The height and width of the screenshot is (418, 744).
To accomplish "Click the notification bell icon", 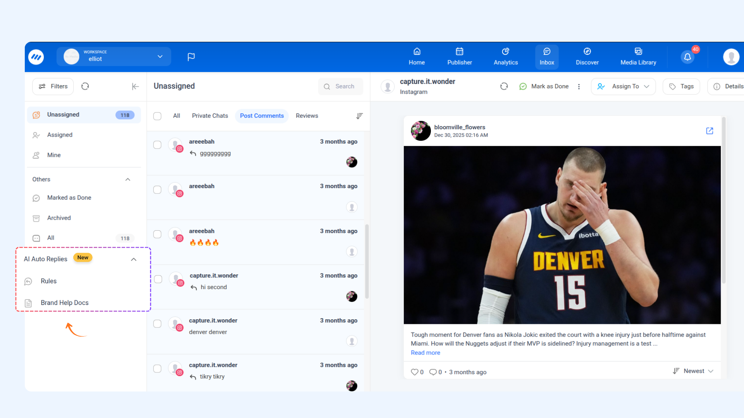I will point(687,57).
